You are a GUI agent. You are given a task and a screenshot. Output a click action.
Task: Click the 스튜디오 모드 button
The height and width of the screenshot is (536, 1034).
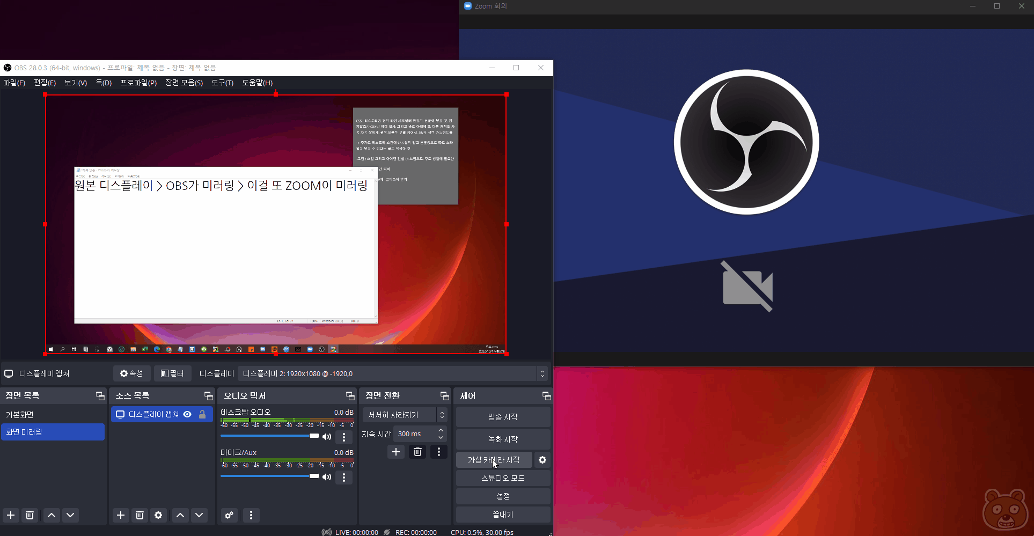503,478
